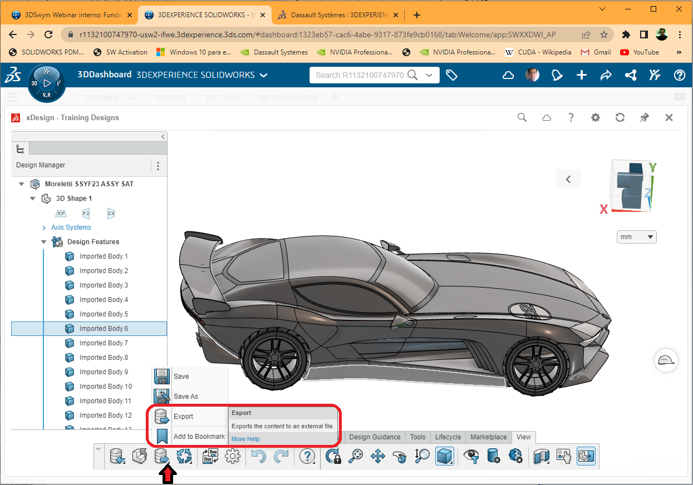Choose Add to Bookmark from popup menu
693x485 pixels.
(190, 437)
